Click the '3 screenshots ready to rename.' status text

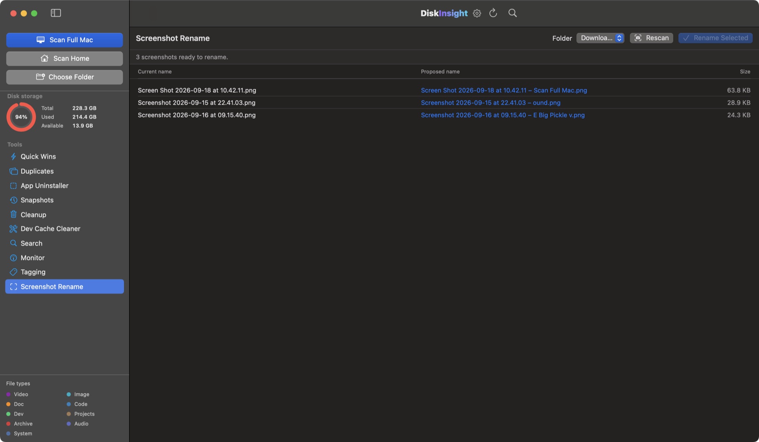click(x=182, y=57)
